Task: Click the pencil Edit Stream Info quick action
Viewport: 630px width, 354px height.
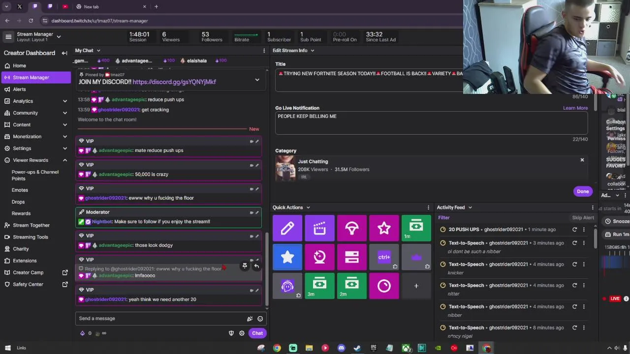Action: click(x=287, y=228)
